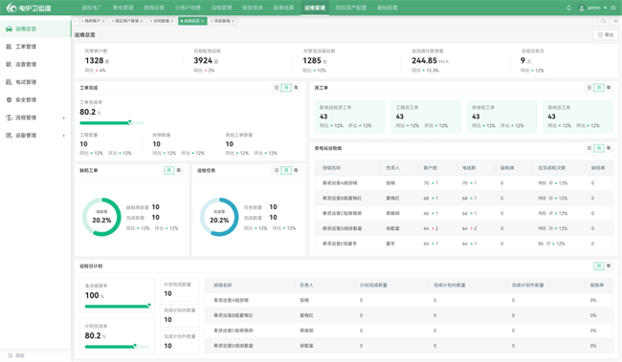
Task: Select 年 in the 缺陷工单 panel
Action: (x=179, y=170)
